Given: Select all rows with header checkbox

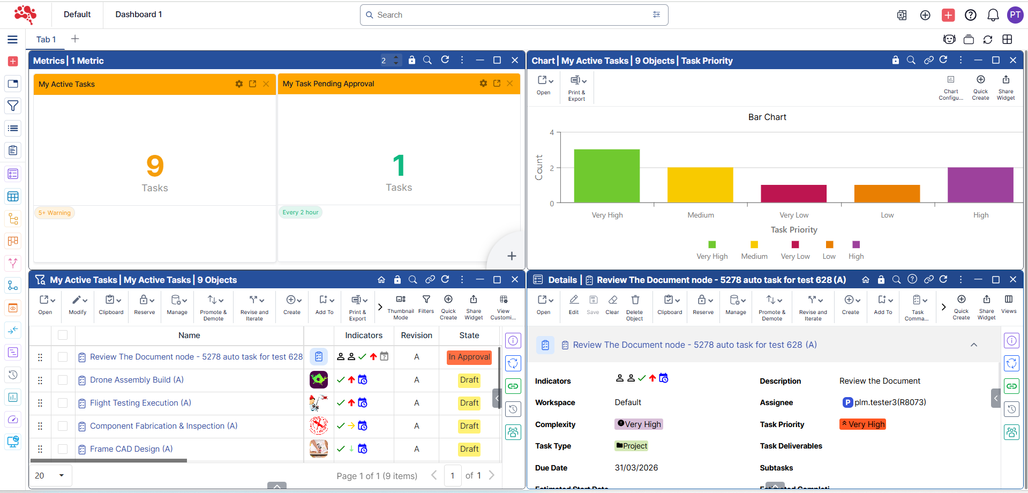Looking at the screenshot, I should tap(63, 335).
